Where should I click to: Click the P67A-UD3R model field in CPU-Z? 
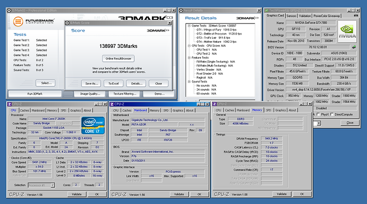[154, 125]
